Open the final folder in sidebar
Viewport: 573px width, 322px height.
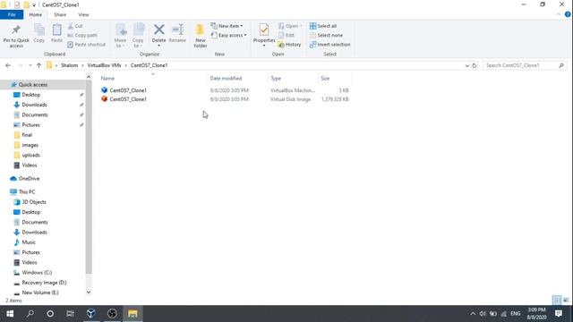(27, 135)
